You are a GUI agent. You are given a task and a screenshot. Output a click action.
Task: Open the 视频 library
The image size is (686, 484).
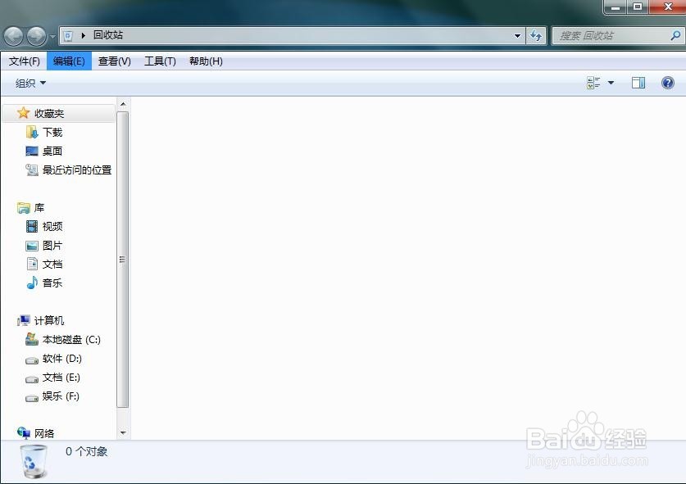click(52, 227)
